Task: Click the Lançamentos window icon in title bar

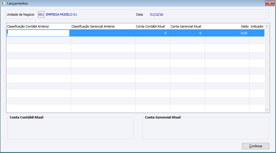Action: click(3, 3)
